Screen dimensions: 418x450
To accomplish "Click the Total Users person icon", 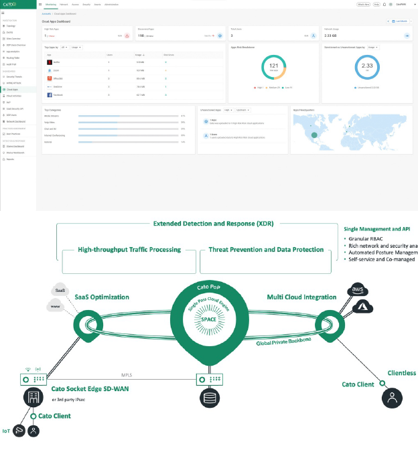I will pyautogui.click(x=313, y=36).
